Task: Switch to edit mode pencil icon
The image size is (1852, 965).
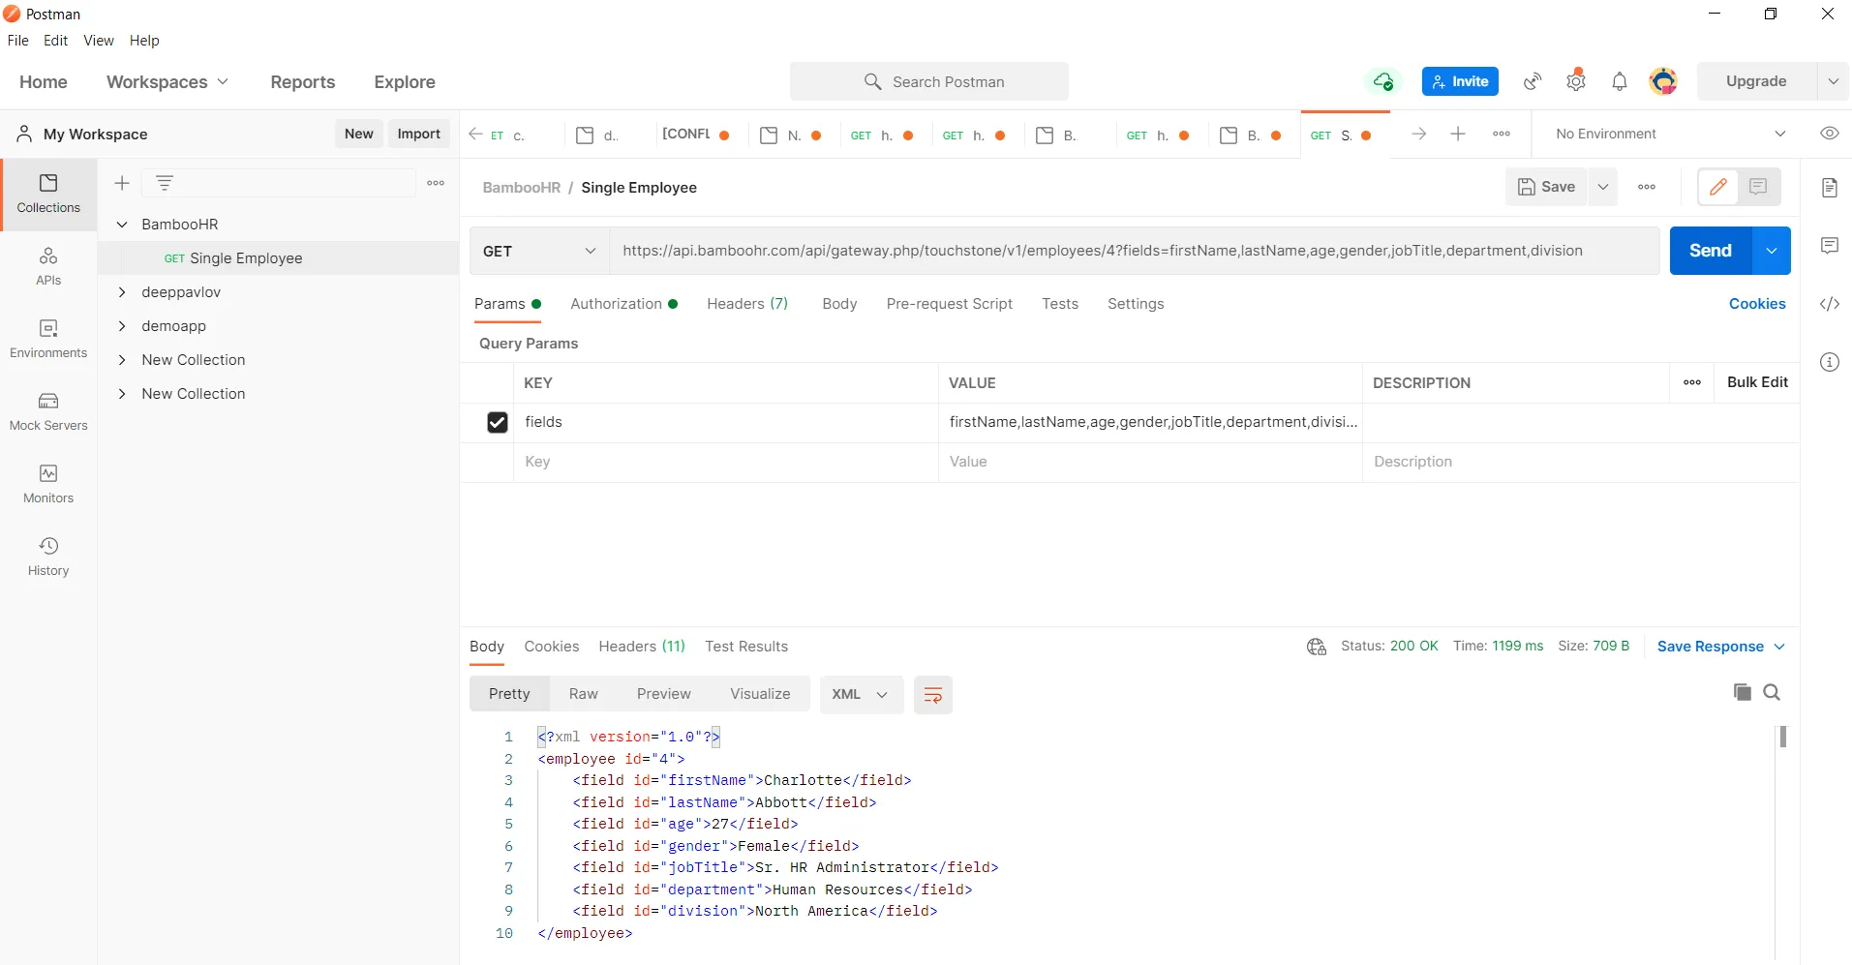Action: [1718, 187]
